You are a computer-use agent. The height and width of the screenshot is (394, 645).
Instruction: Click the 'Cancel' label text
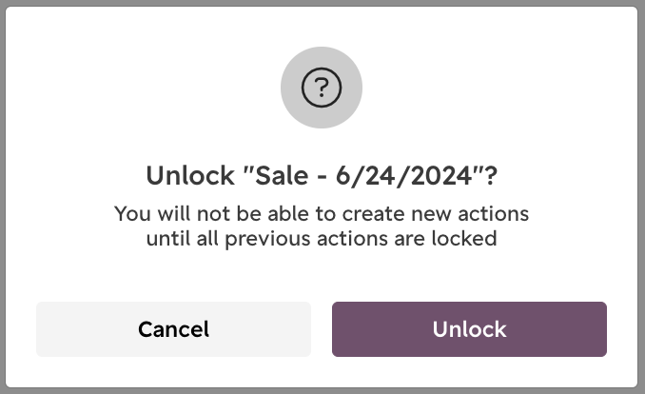pyautogui.click(x=173, y=329)
